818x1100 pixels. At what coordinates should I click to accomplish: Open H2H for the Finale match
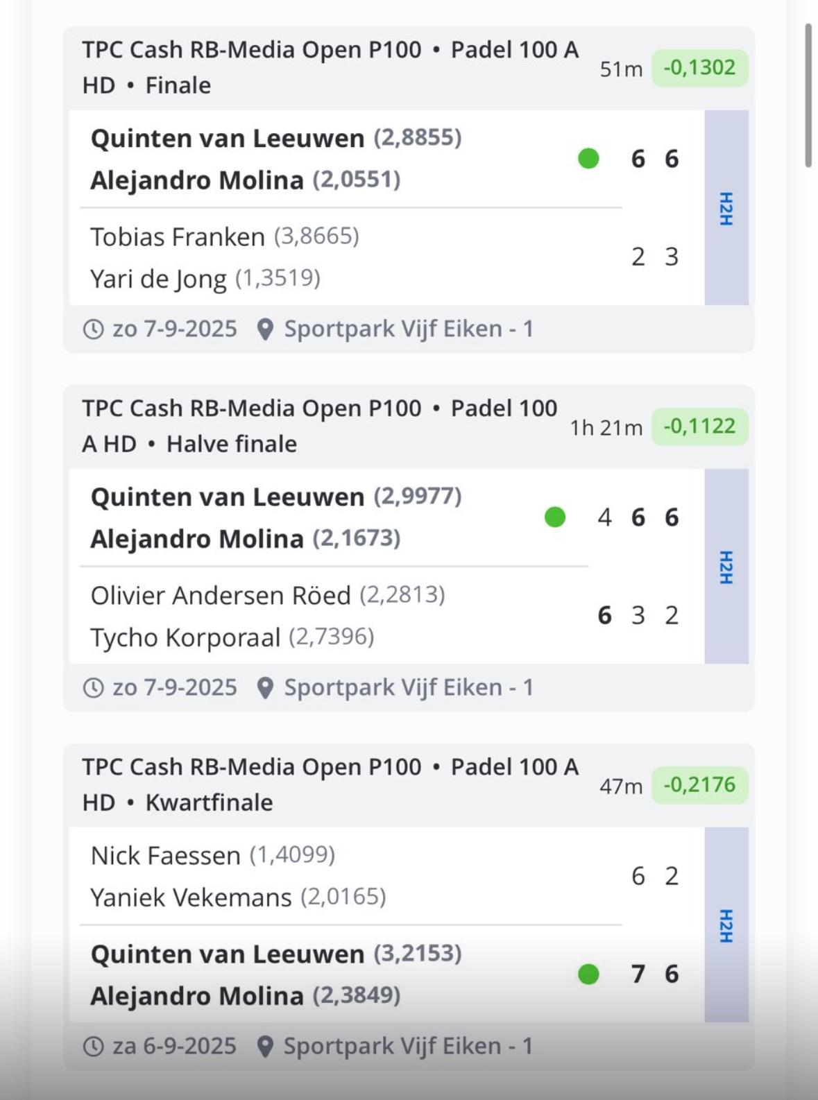[726, 208]
